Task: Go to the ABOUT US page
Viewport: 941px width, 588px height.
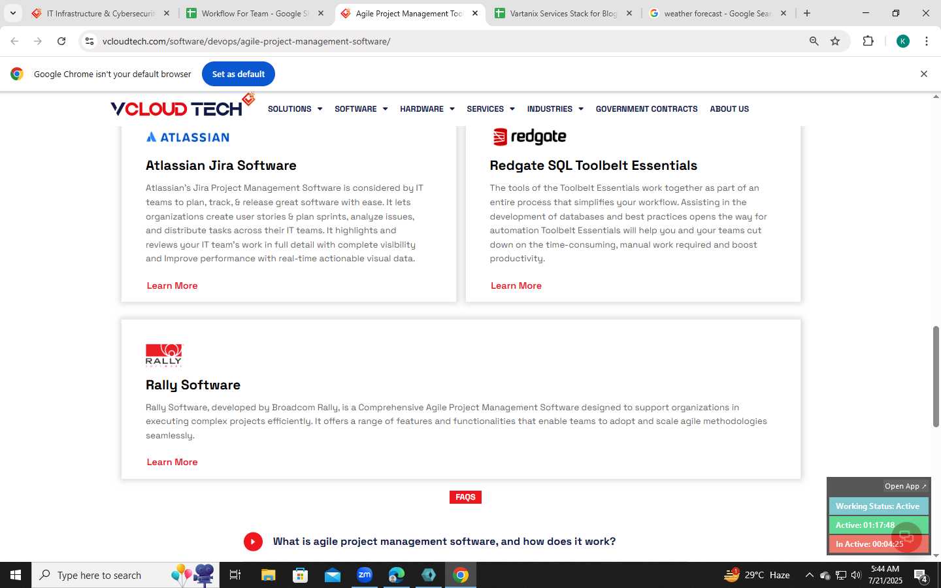Action: pyautogui.click(x=729, y=109)
